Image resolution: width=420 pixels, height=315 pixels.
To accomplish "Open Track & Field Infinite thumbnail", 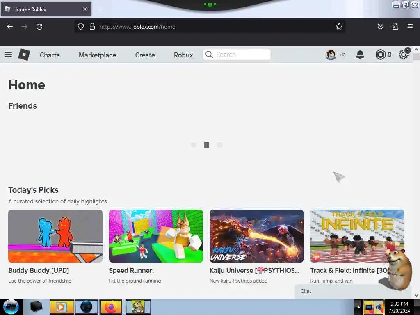I will point(357,236).
